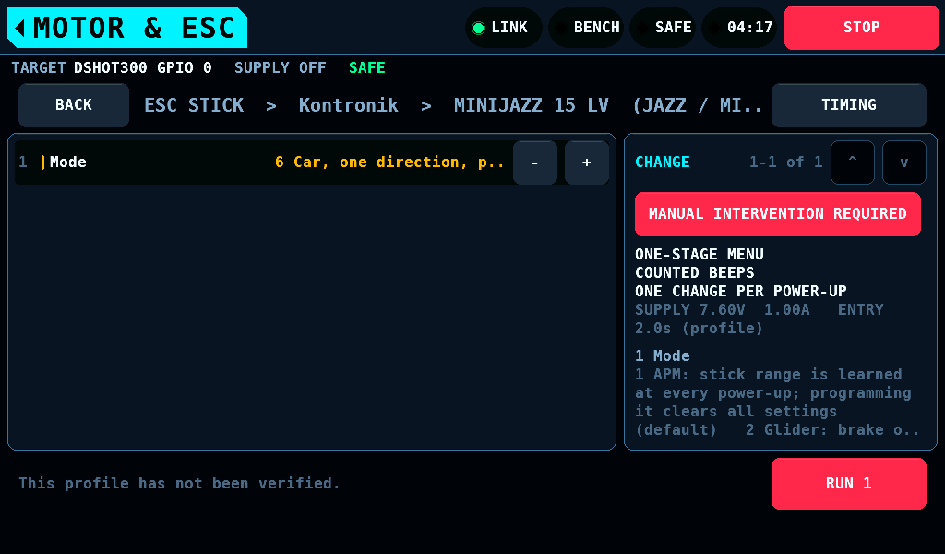
Task: Select the ESC STICK breadcrumb
Action: click(194, 105)
